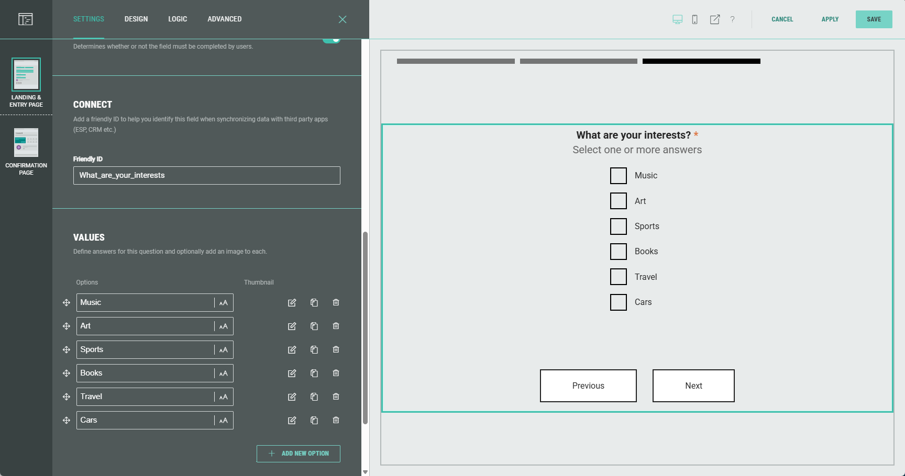This screenshot has width=905, height=476.
Task: Duplicate the Sports option
Action: tap(314, 350)
